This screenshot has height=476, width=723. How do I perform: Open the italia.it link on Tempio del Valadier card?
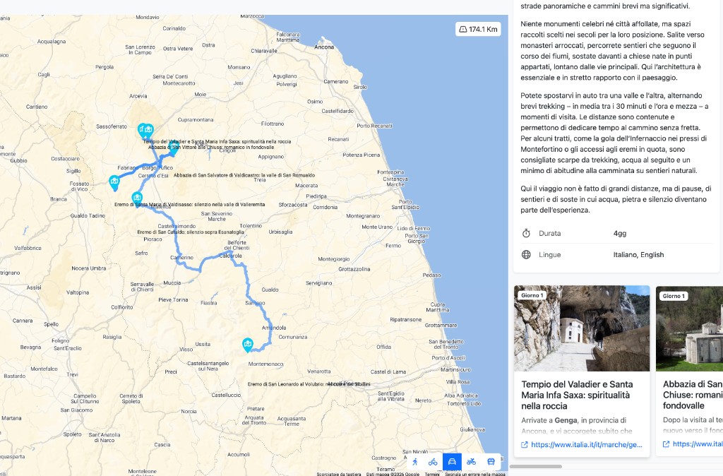click(x=586, y=445)
